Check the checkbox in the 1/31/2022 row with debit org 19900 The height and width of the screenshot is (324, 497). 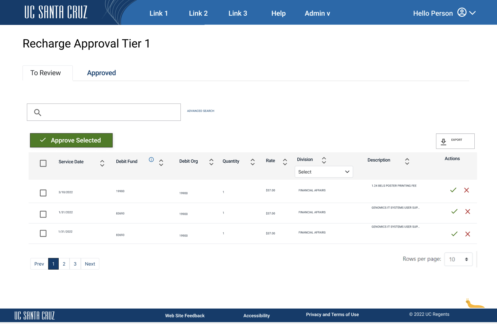coord(43,214)
